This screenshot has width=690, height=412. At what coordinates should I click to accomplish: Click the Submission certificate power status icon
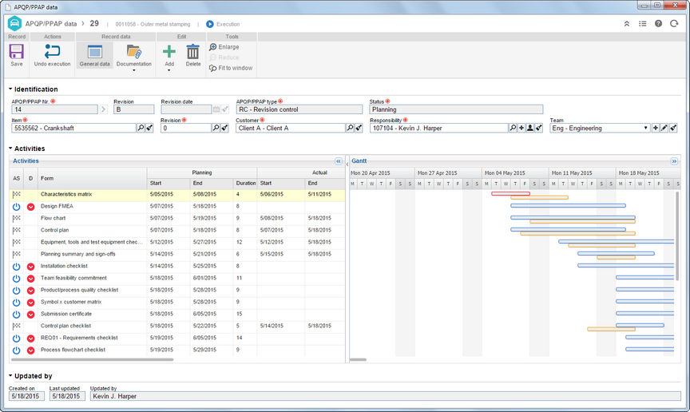point(16,315)
